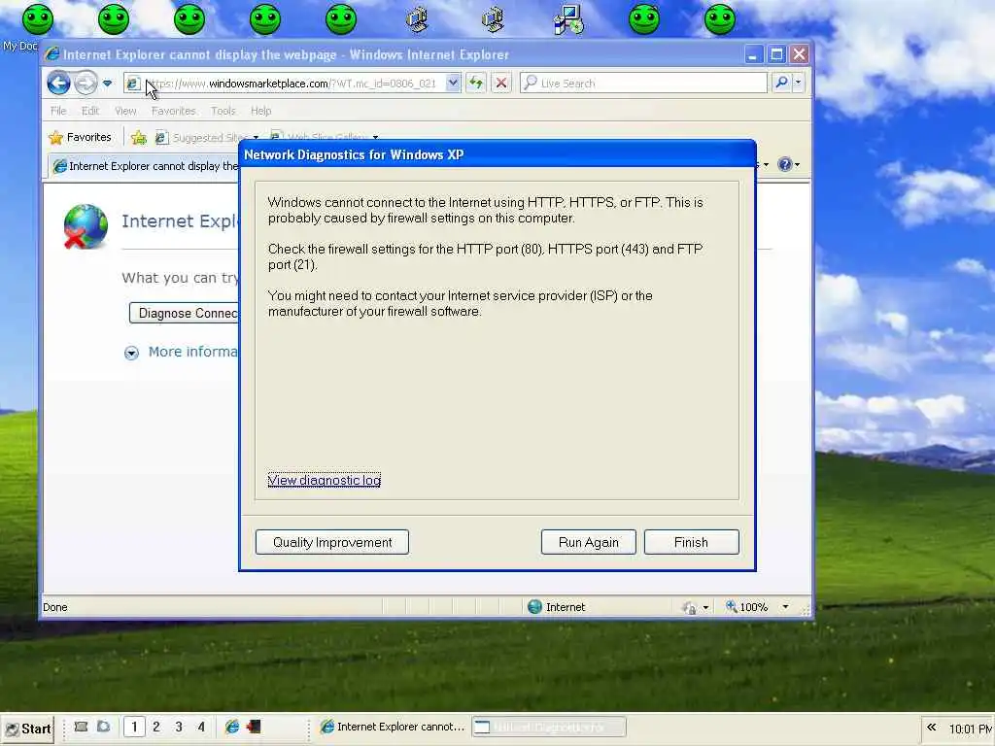
Task: Open the View menu
Action: coord(125,111)
